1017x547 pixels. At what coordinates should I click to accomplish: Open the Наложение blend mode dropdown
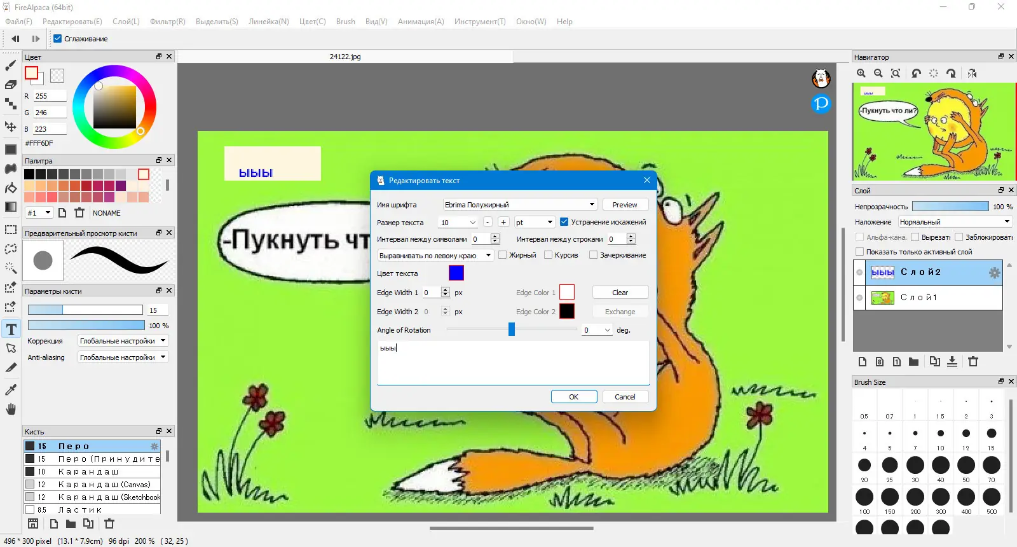point(955,222)
